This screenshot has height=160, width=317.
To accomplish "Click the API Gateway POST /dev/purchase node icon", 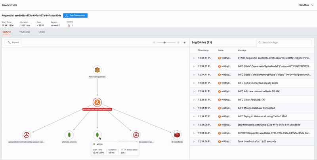I will pos(97,70).
